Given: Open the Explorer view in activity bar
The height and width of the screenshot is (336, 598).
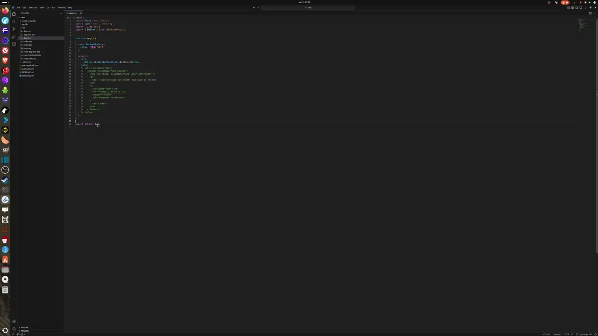Looking at the screenshot, I should coord(14,14).
